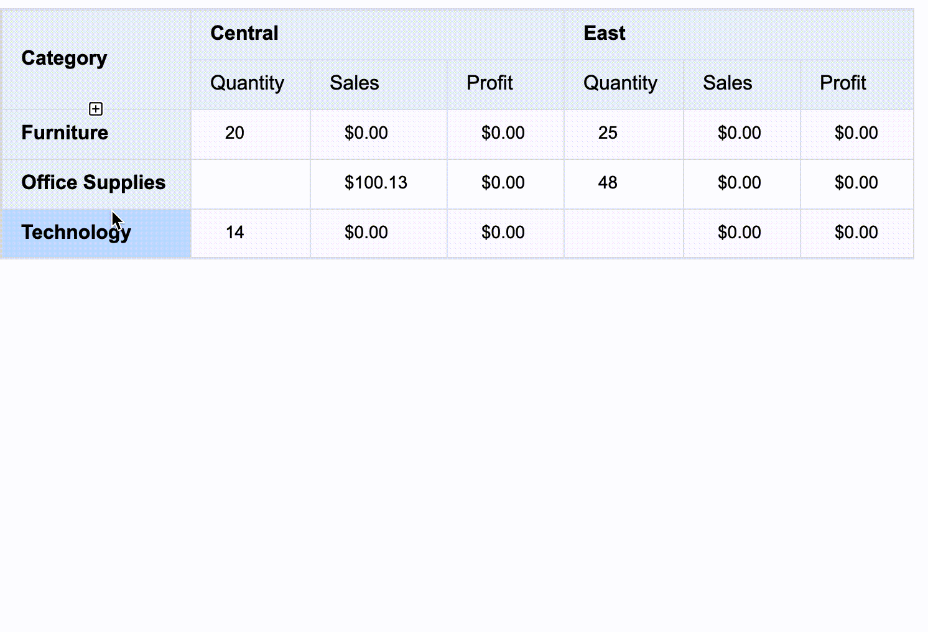
Task: Click empty Office Supplies Central quantity cell
Action: (251, 184)
